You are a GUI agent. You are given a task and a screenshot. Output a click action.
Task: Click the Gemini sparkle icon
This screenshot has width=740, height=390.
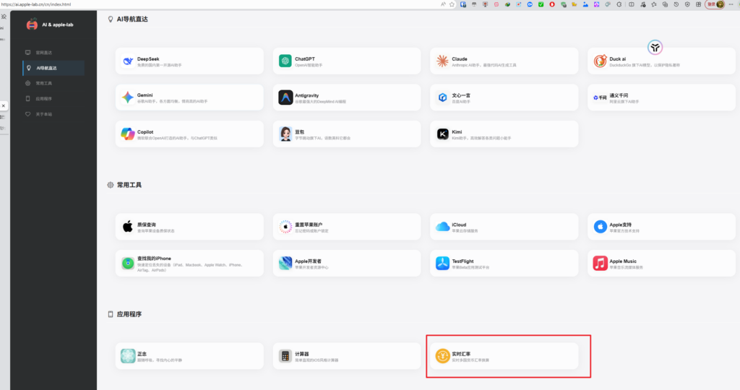[x=128, y=97]
